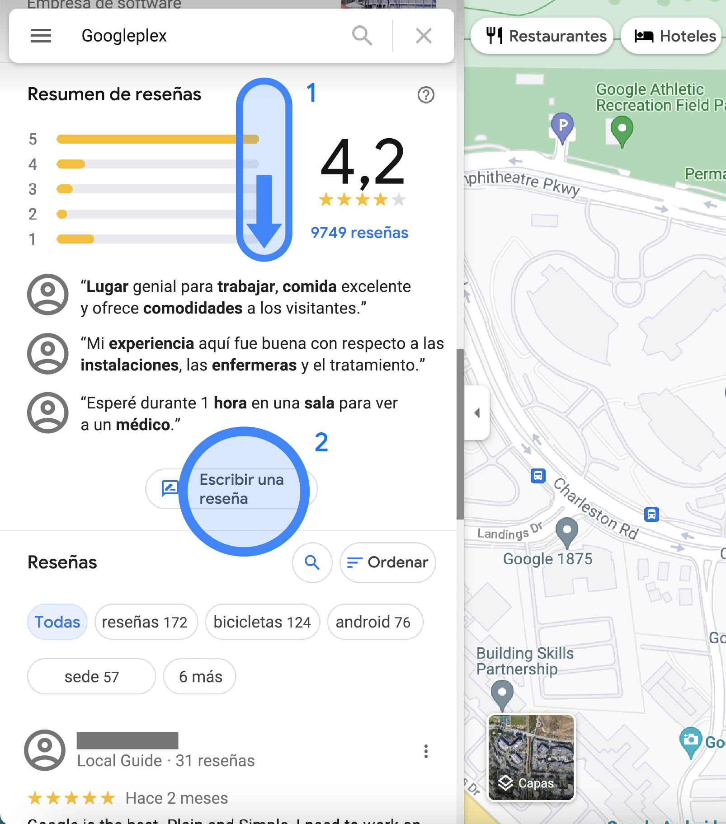Search within reviews using magnifier button

click(x=312, y=562)
